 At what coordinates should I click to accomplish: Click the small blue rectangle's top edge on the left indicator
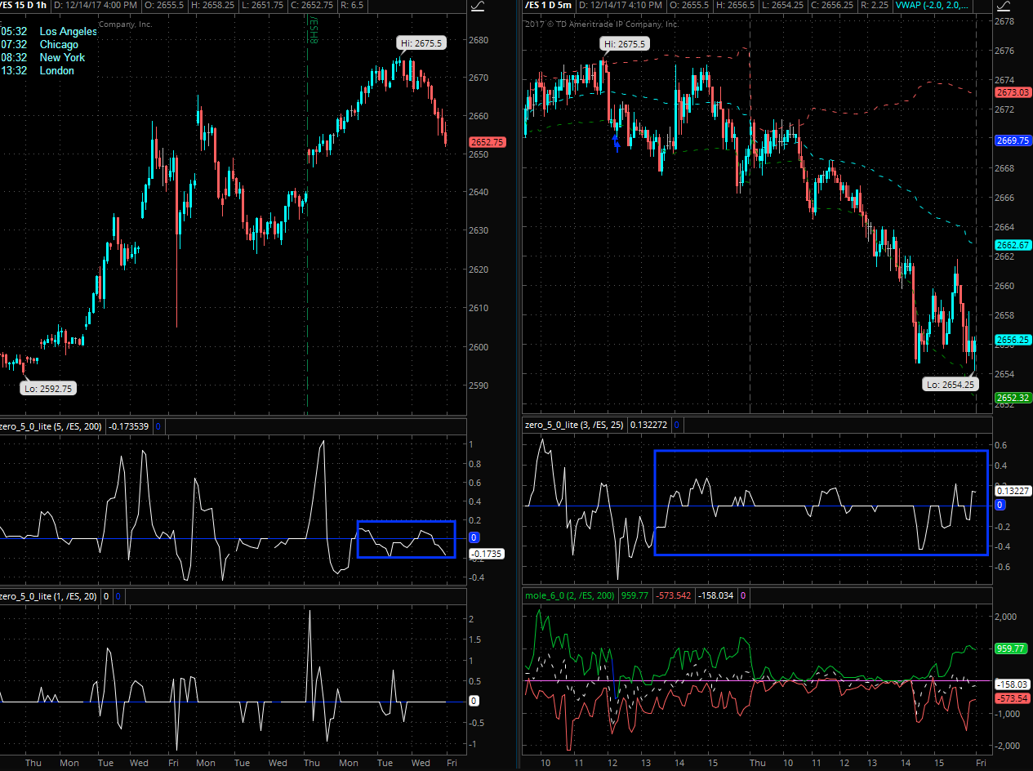(406, 521)
